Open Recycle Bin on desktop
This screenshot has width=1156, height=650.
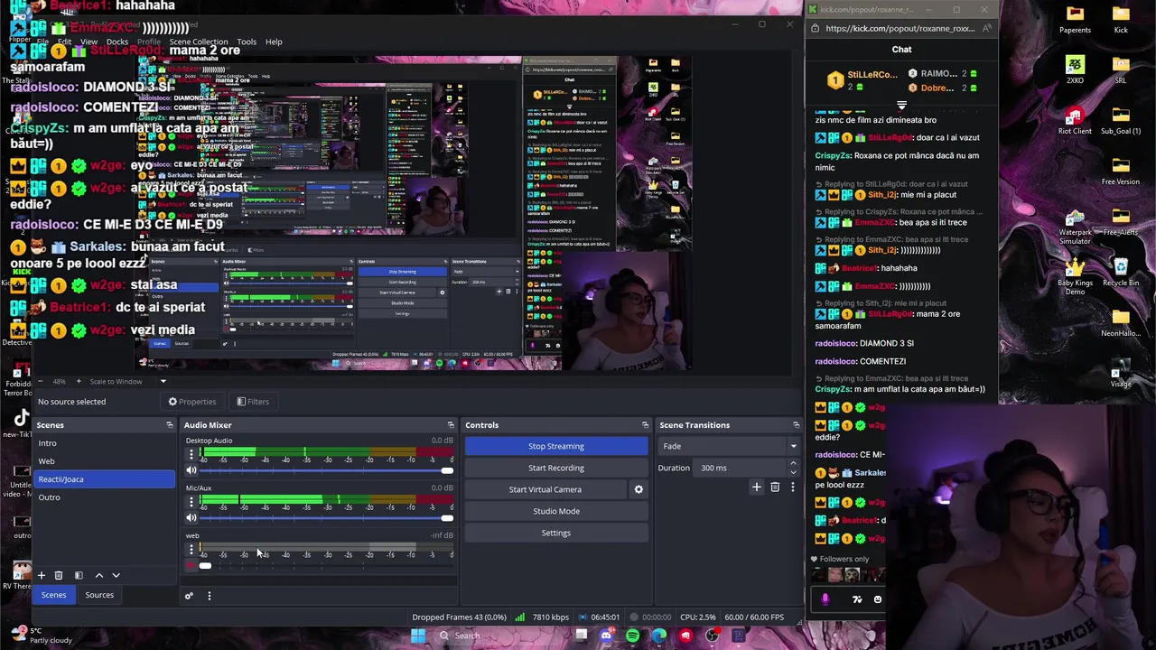pyautogui.click(x=1121, y=272)
